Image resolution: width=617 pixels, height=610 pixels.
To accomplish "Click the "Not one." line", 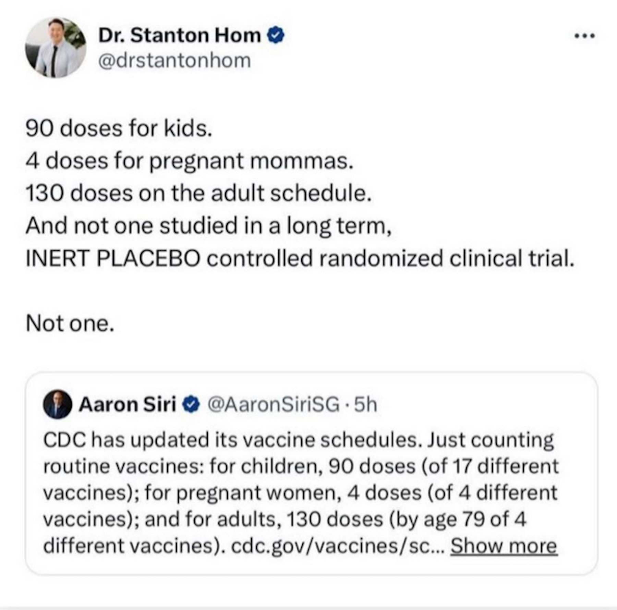I will pos(70,323).
